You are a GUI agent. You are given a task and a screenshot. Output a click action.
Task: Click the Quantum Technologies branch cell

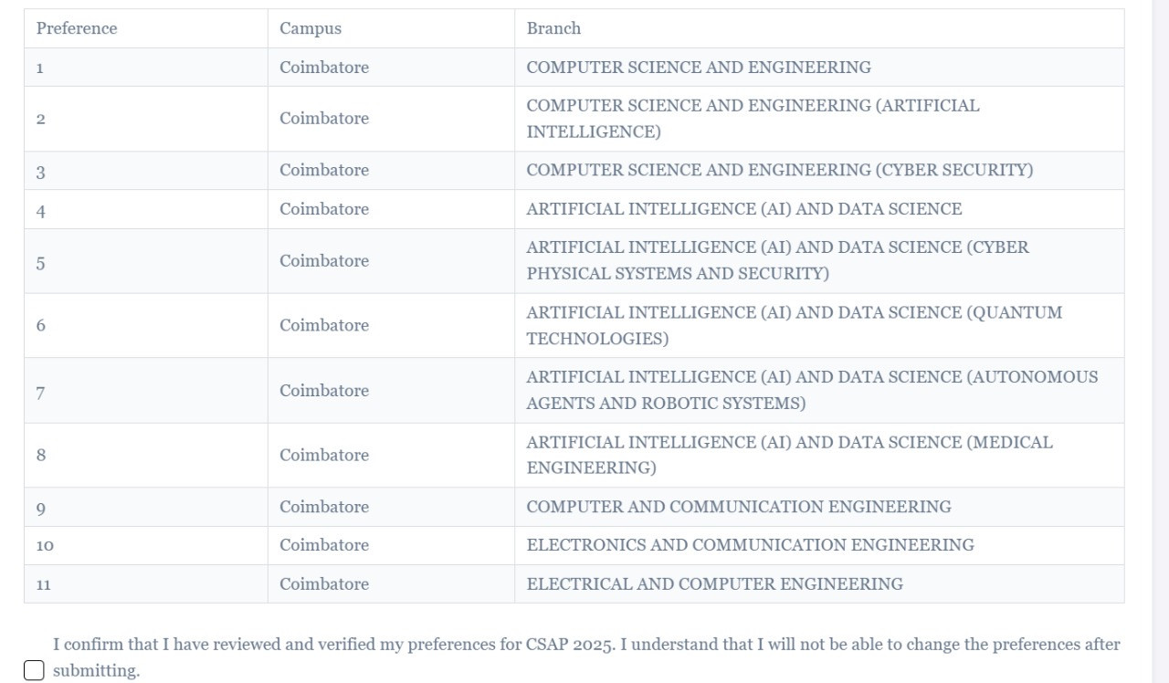pos(794,325)
